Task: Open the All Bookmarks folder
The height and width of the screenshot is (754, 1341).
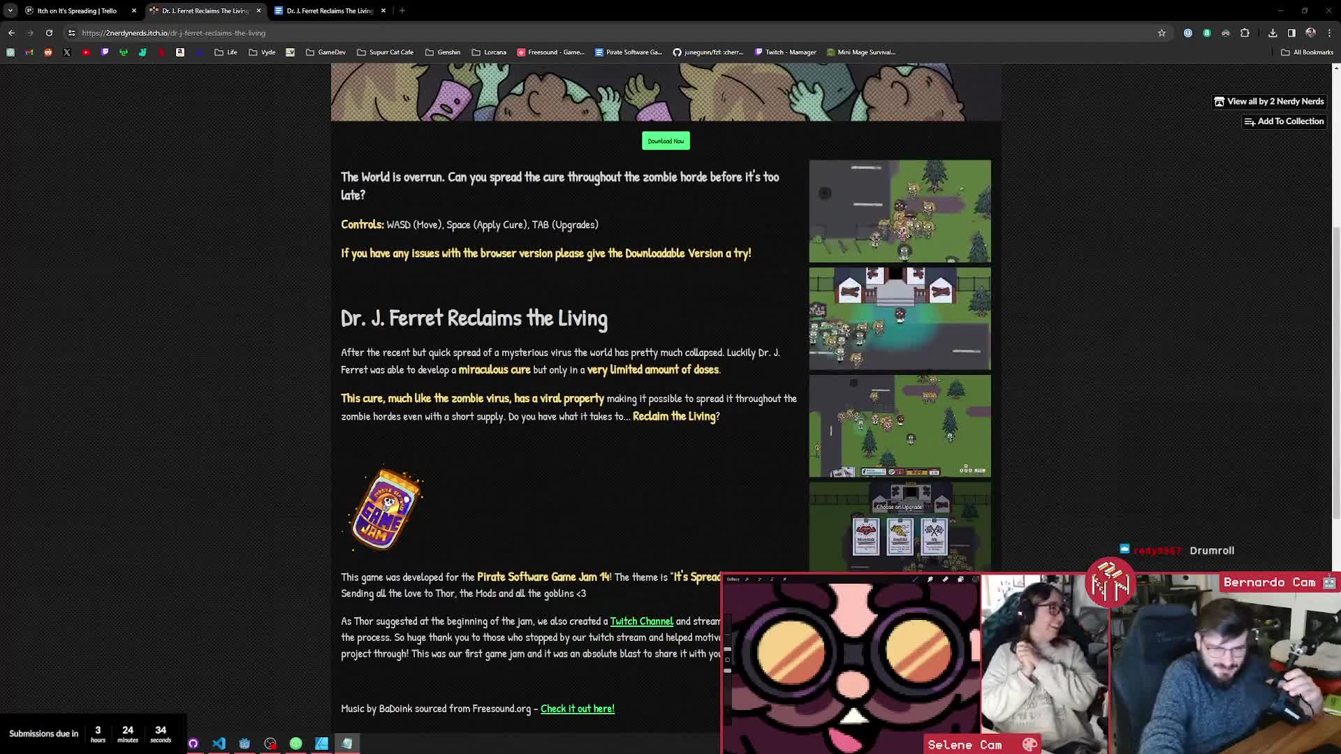Action: point(1307,52)
